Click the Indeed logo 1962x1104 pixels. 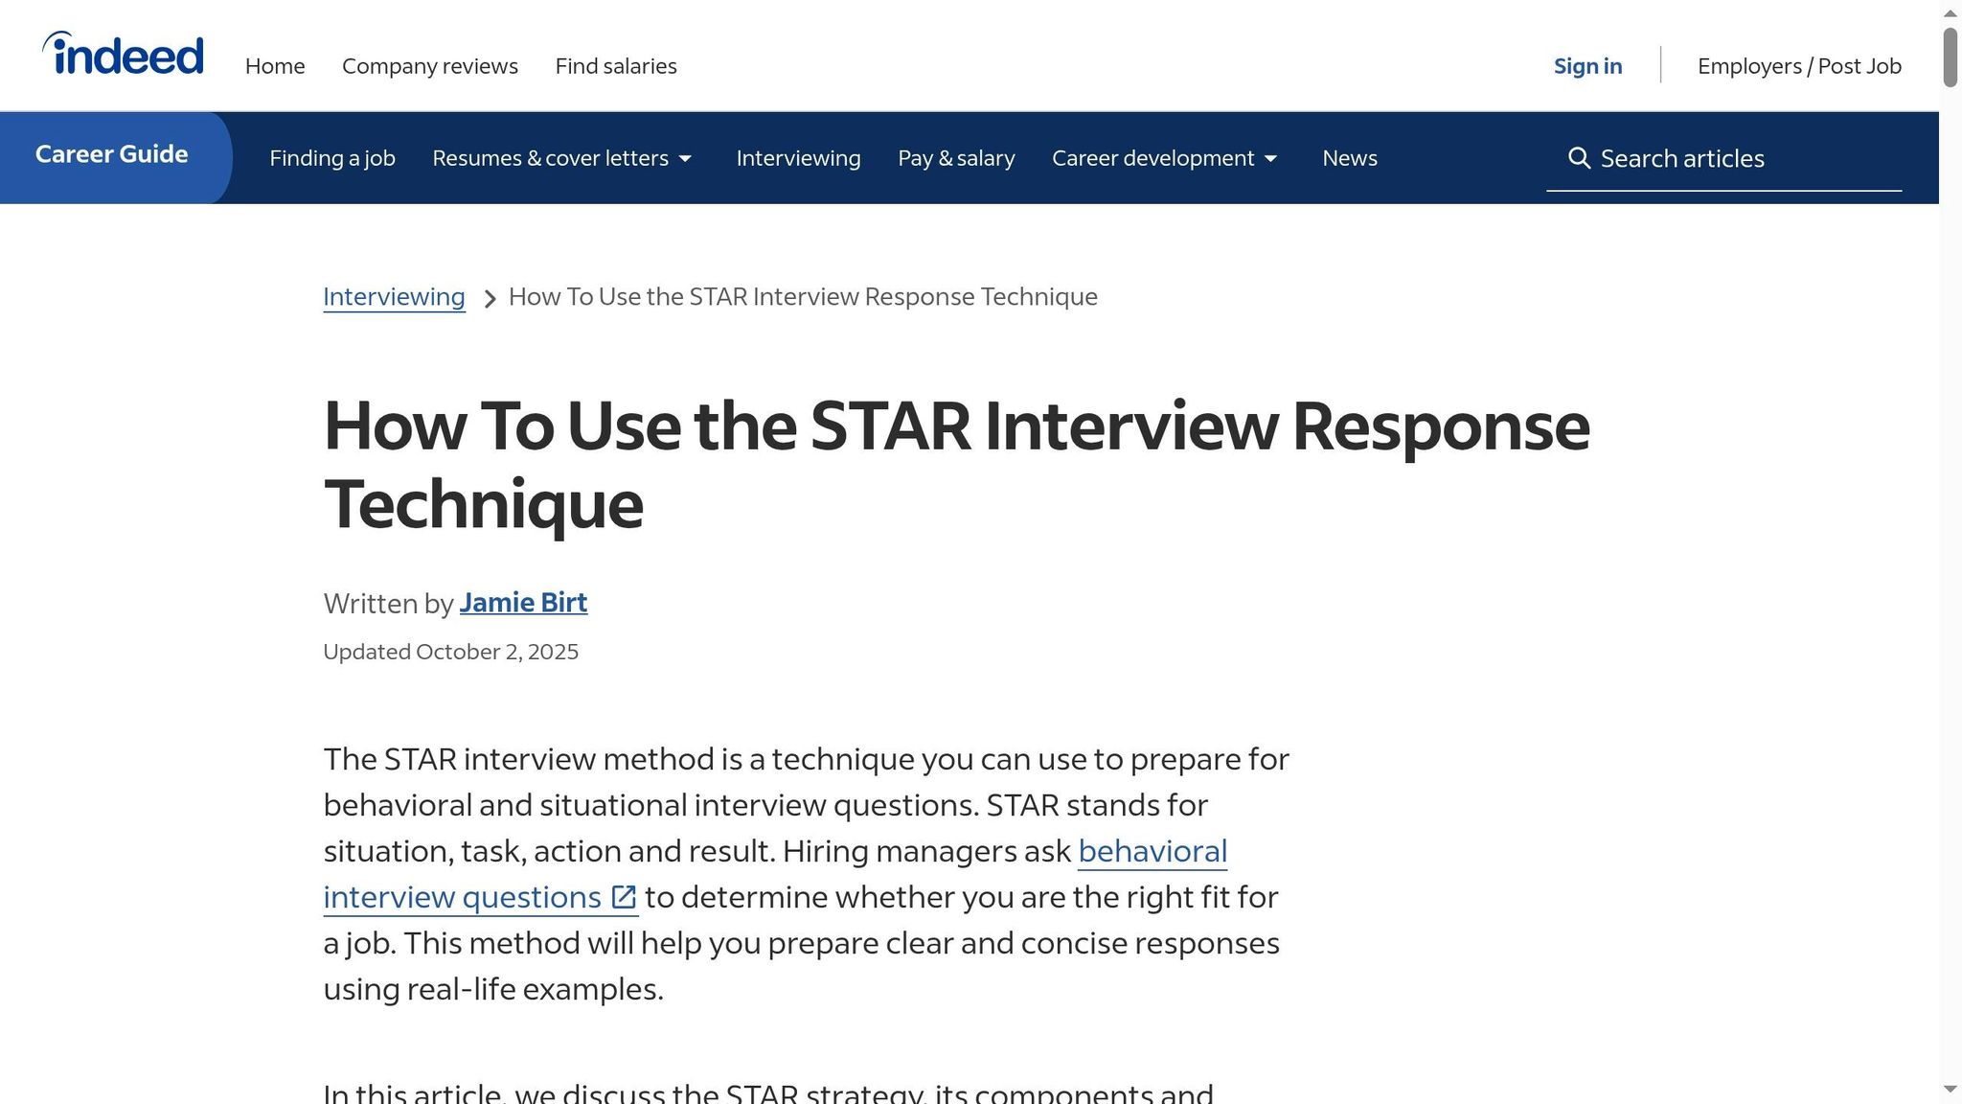point(123,54)
